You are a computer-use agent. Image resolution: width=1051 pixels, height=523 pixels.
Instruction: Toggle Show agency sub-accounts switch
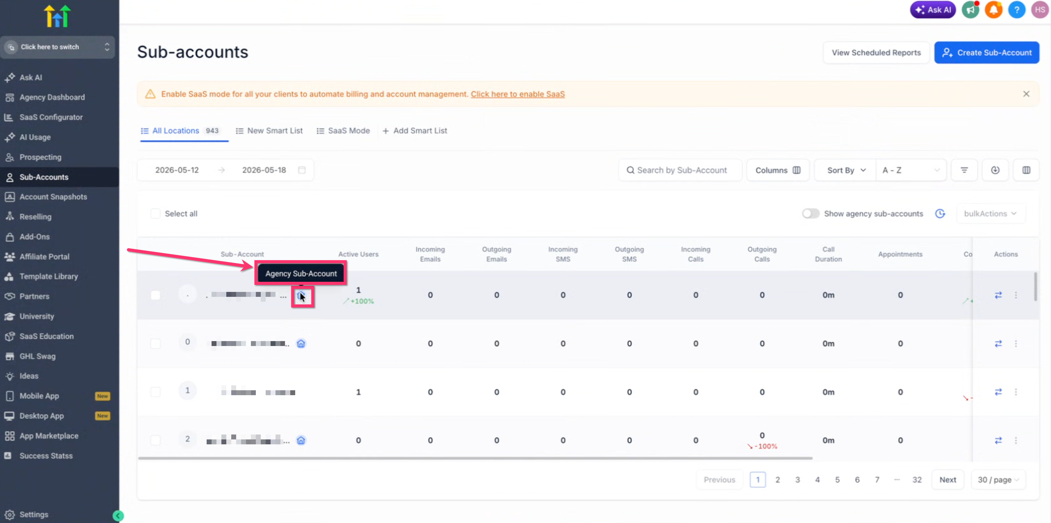coord(810,214)
